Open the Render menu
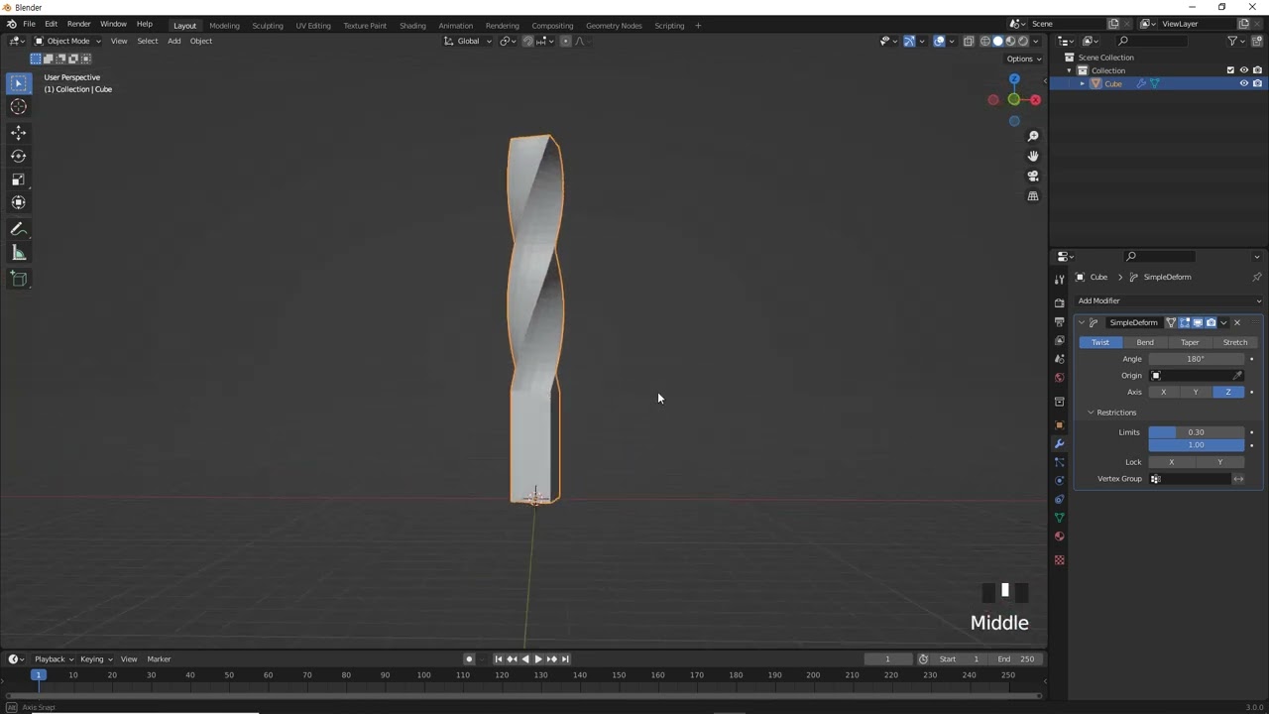 pos(78,24)
